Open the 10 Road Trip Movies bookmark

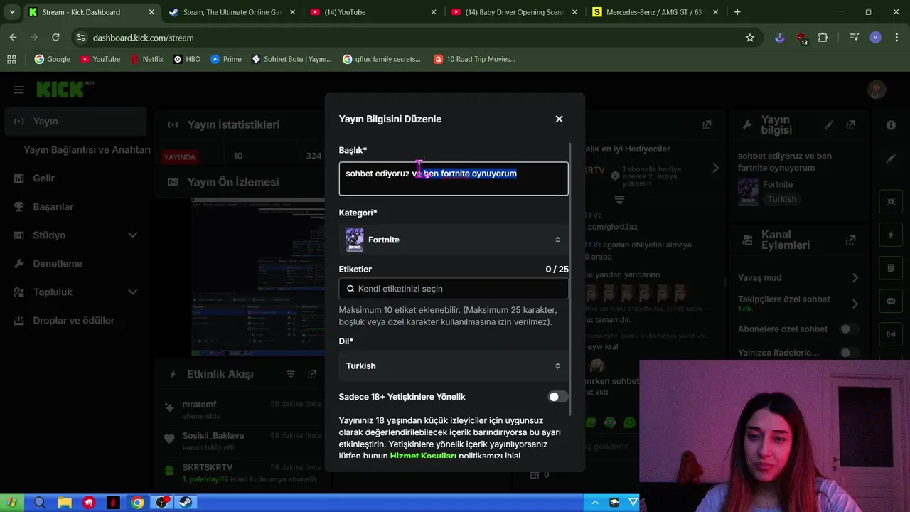point(474,59)
